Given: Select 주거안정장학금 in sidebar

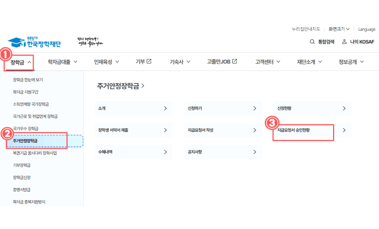Looking at the screenshot, I should pos(45,141).
